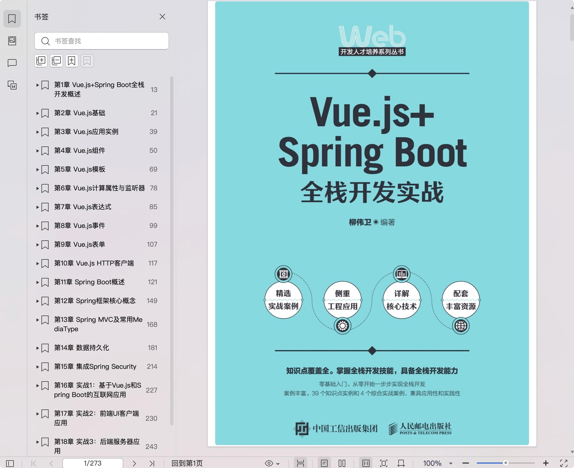Image resolution: width=574 pixels, height=468 pixels.
Task: Go to the previous page
Action: pyautogui.click(x=51, y=463)
